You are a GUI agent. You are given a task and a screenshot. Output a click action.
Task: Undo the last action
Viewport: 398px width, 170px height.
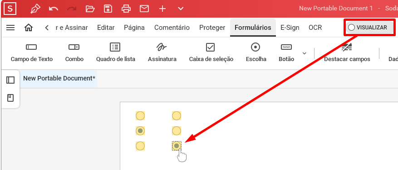pos(53,9)
